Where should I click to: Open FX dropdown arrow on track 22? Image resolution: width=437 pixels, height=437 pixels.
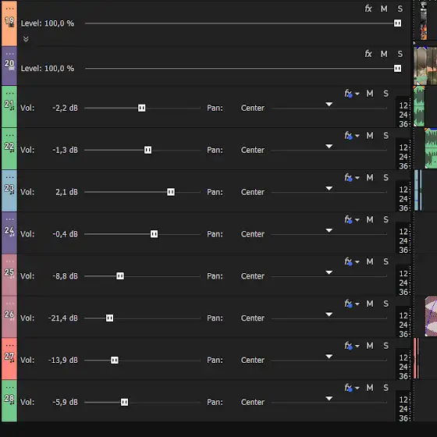point(357,136)
